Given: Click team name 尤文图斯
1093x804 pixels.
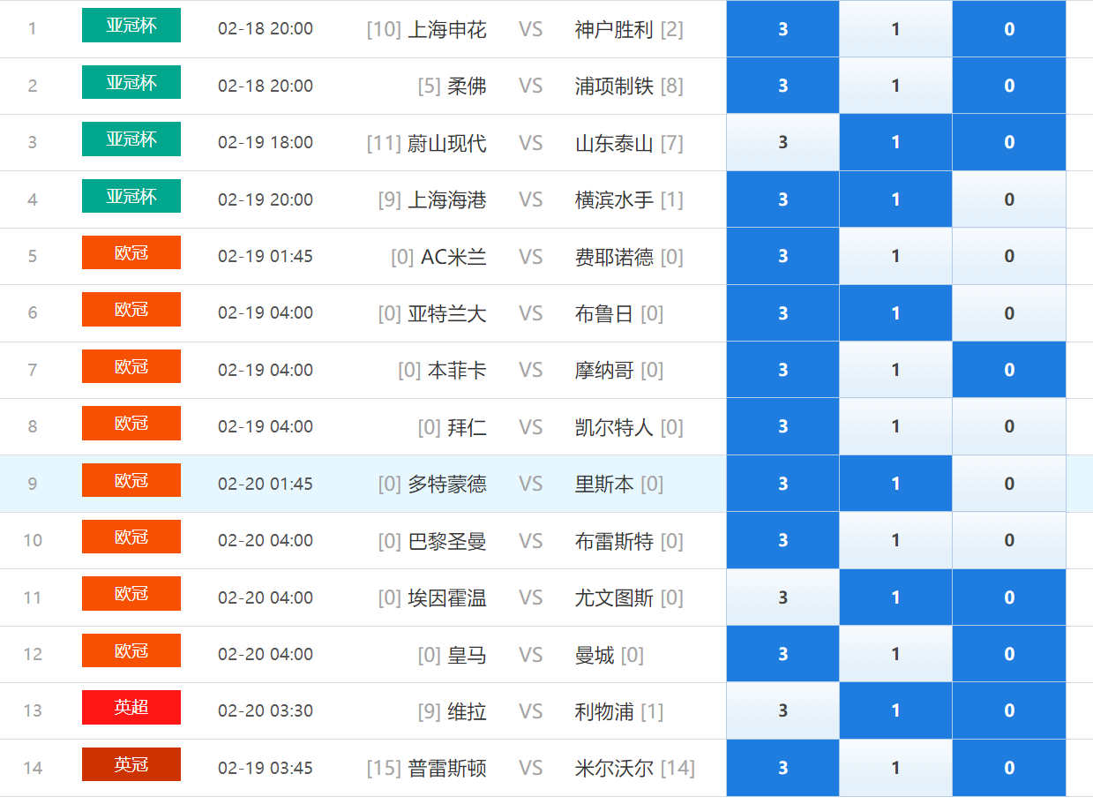Looking at the screenshot, I should pos(614,597).
